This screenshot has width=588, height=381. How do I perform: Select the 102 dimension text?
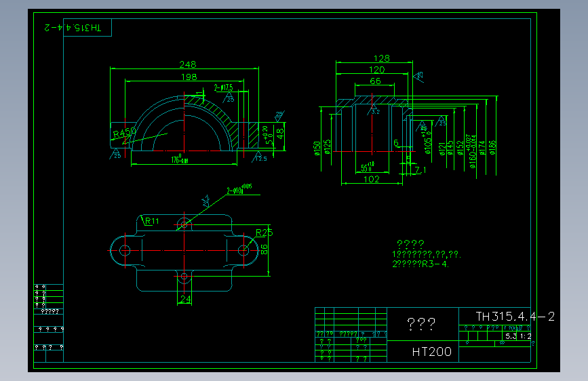coord(371,179)
